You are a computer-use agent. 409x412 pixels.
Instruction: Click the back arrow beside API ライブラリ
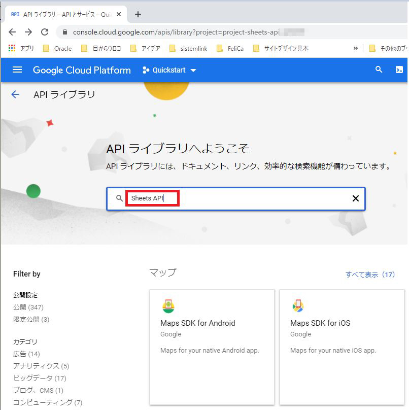(x=14, y=94)
